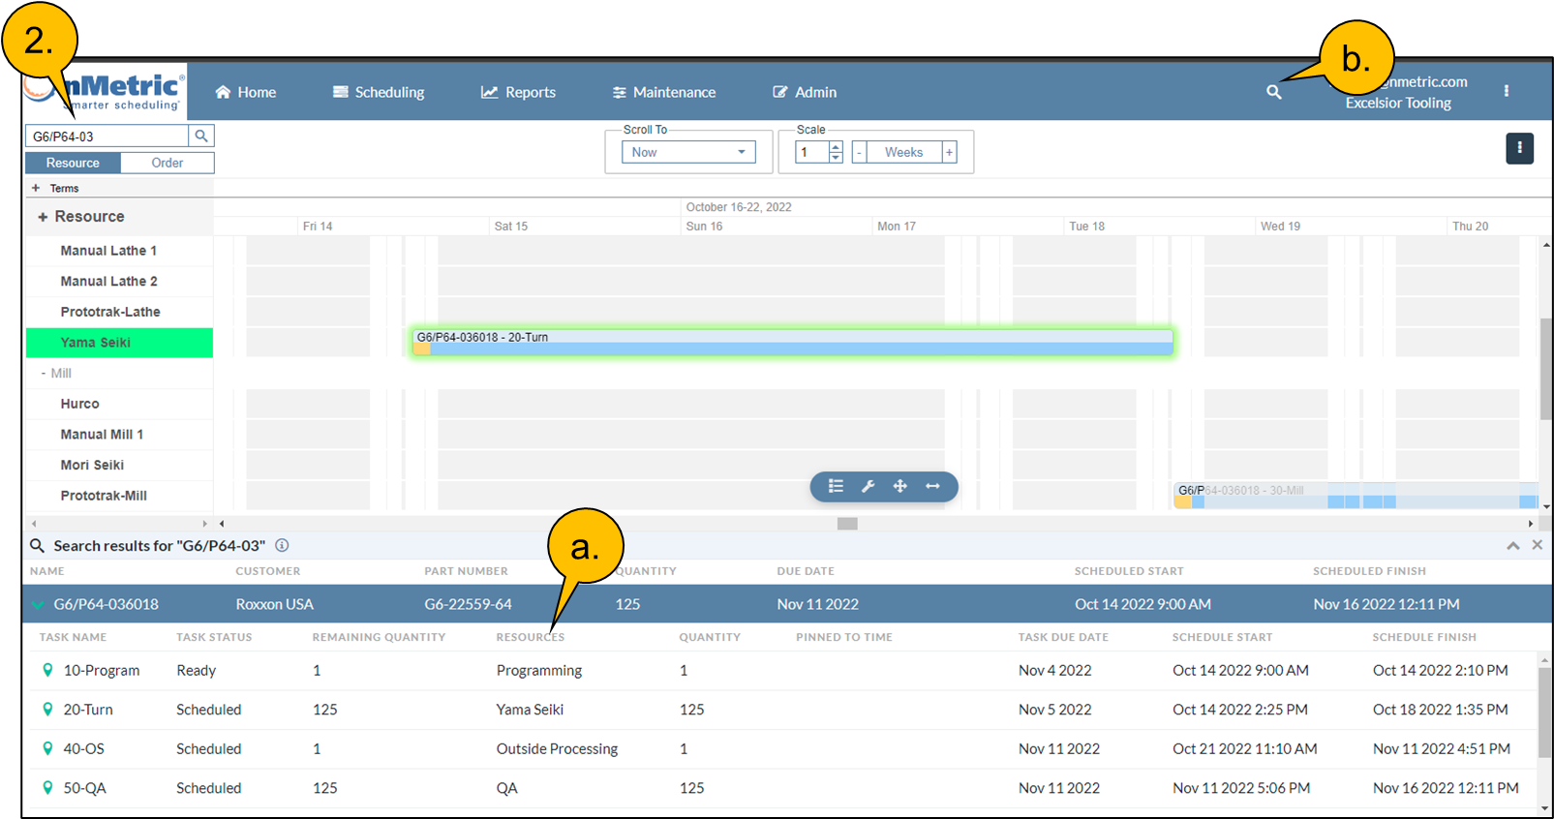
Task: Click the gantt horizontal scrollbar thumb
Action: pos(847,524)
